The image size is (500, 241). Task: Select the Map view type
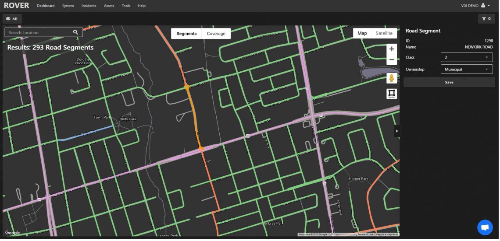(362, 33)
